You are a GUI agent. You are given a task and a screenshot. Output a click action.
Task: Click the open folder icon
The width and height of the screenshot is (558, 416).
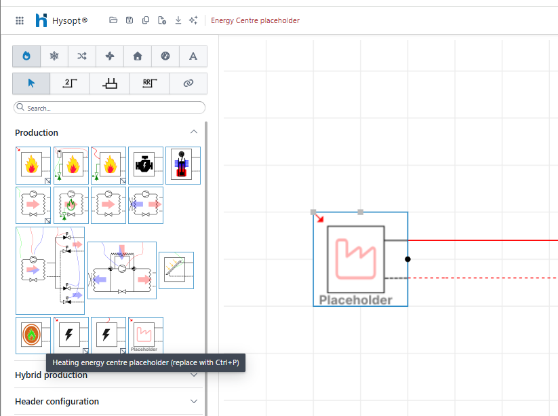[x=113, y=20]
